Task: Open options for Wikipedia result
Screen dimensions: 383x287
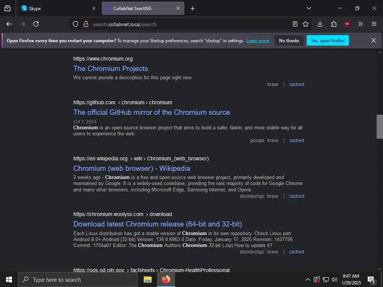Action: 284,196
